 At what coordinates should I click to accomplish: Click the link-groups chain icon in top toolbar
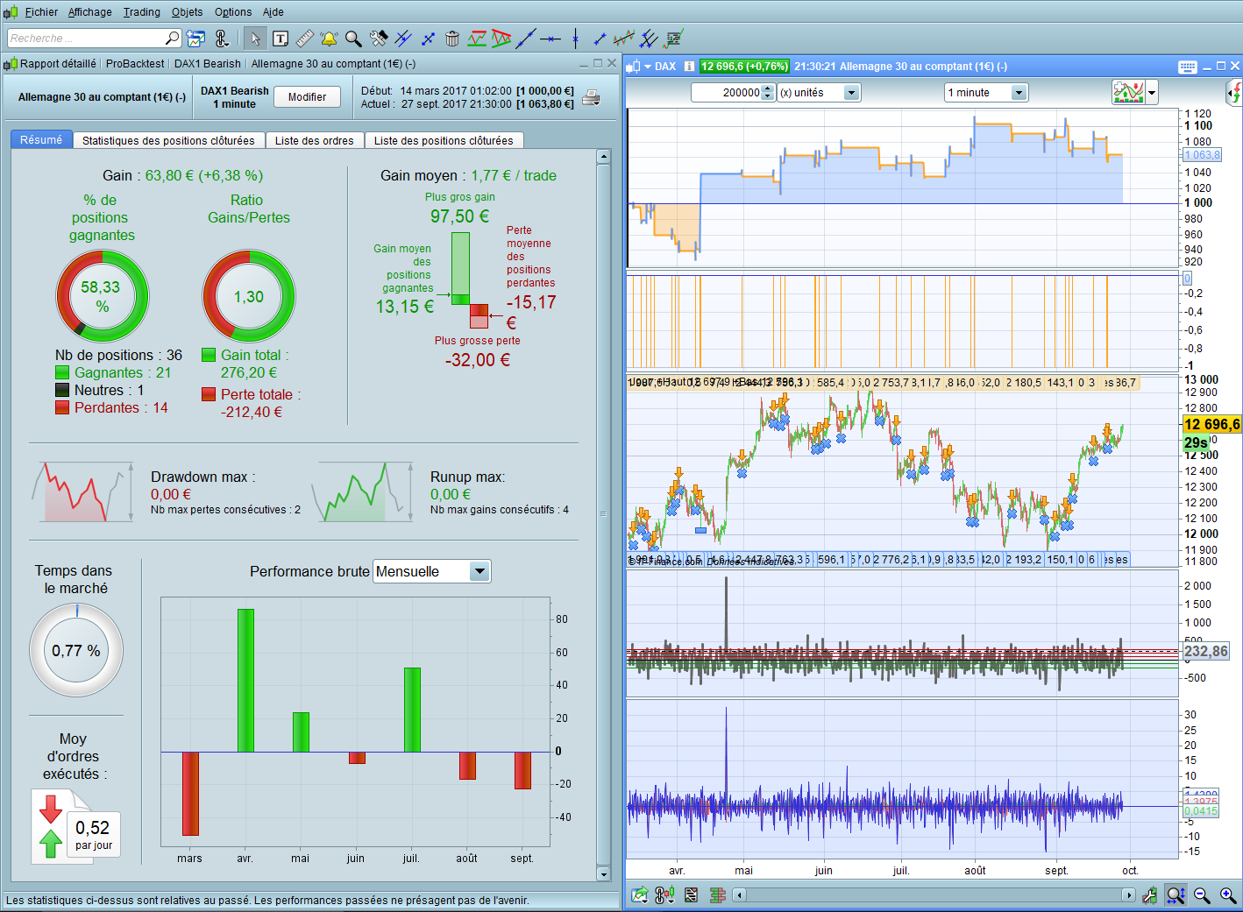[221, 39]
